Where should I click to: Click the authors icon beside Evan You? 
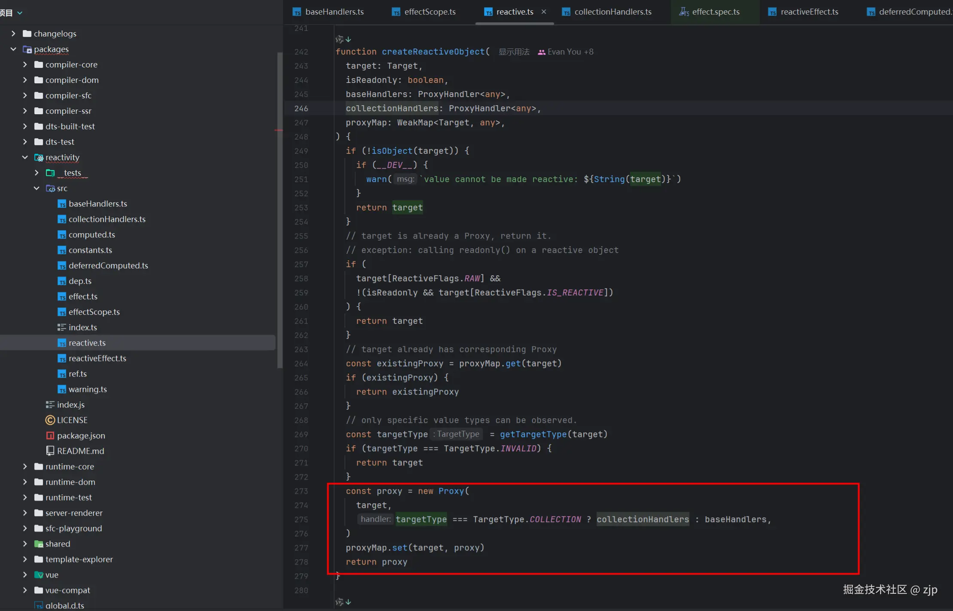click(x=542, y=52)
